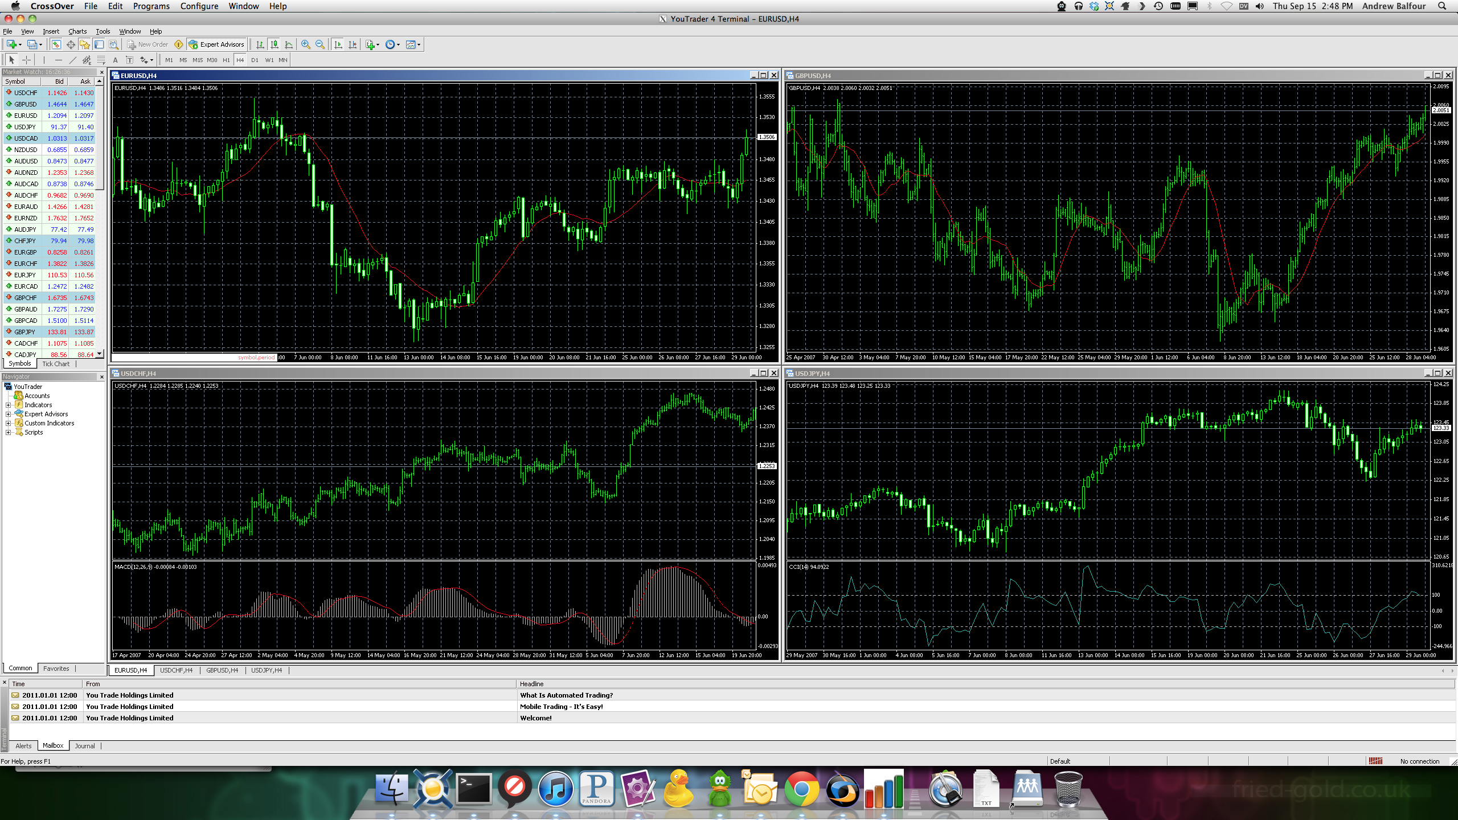Click the Zoom Out magnifier icon
The image size is (1458, 820).
320,44
